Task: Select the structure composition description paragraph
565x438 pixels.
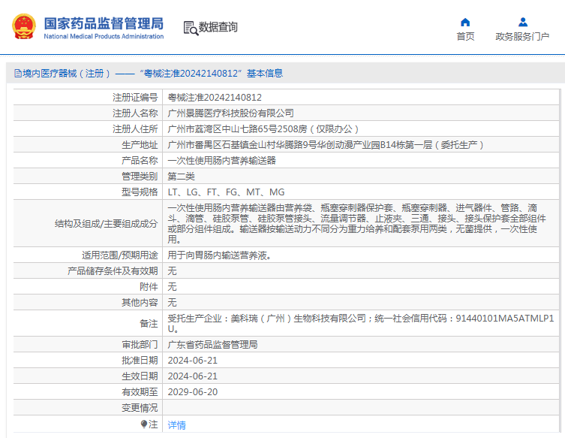Action: pos(356,224)
